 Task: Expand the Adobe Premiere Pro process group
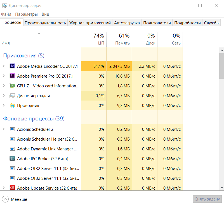4,76
